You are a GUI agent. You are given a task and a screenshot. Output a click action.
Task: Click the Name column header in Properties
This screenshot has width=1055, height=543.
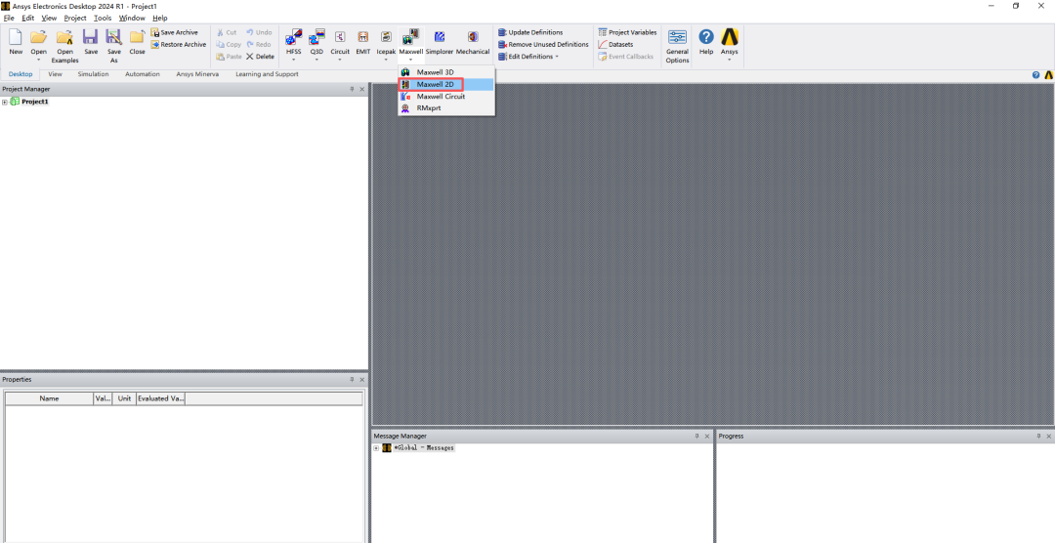point(49,398)
